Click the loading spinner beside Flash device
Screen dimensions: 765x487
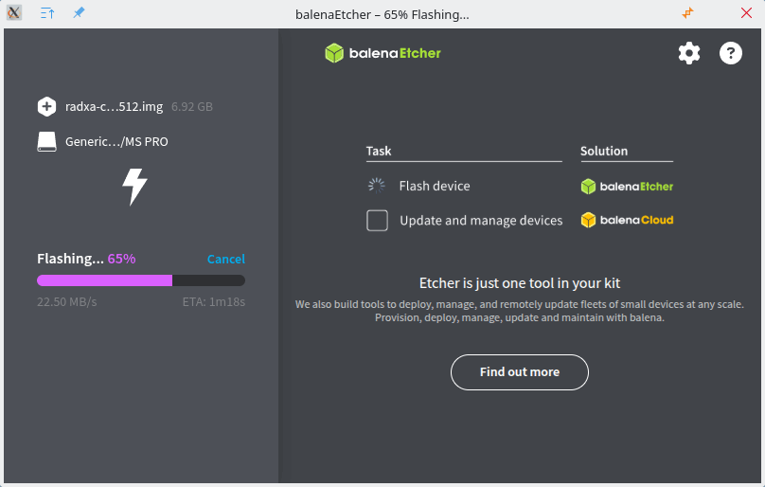pos(377,187)
